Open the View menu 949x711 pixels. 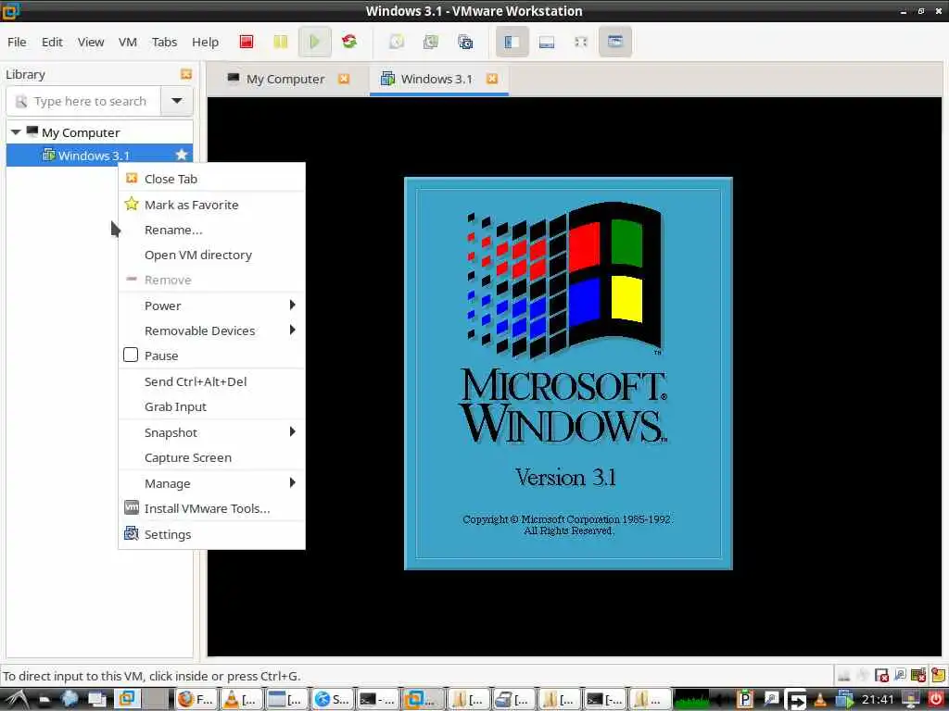pos(91,42)
